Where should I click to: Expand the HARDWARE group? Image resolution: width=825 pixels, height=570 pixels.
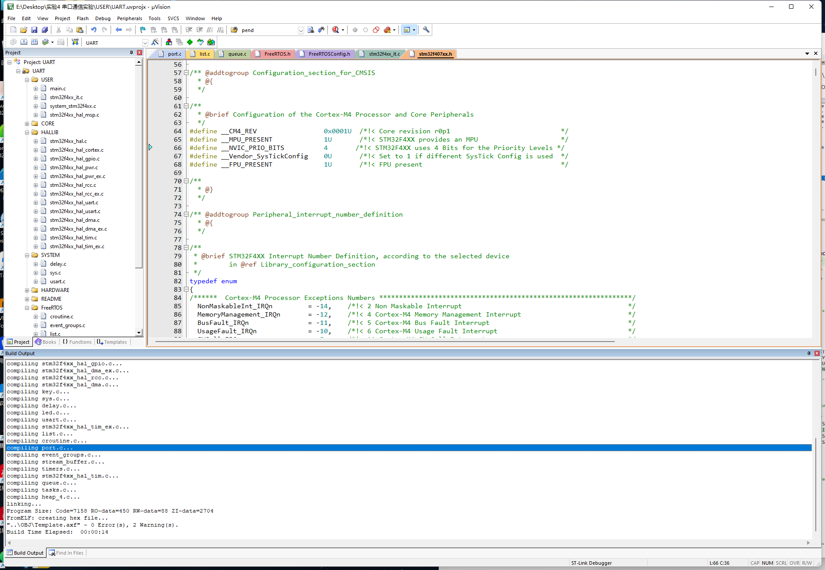27,290
